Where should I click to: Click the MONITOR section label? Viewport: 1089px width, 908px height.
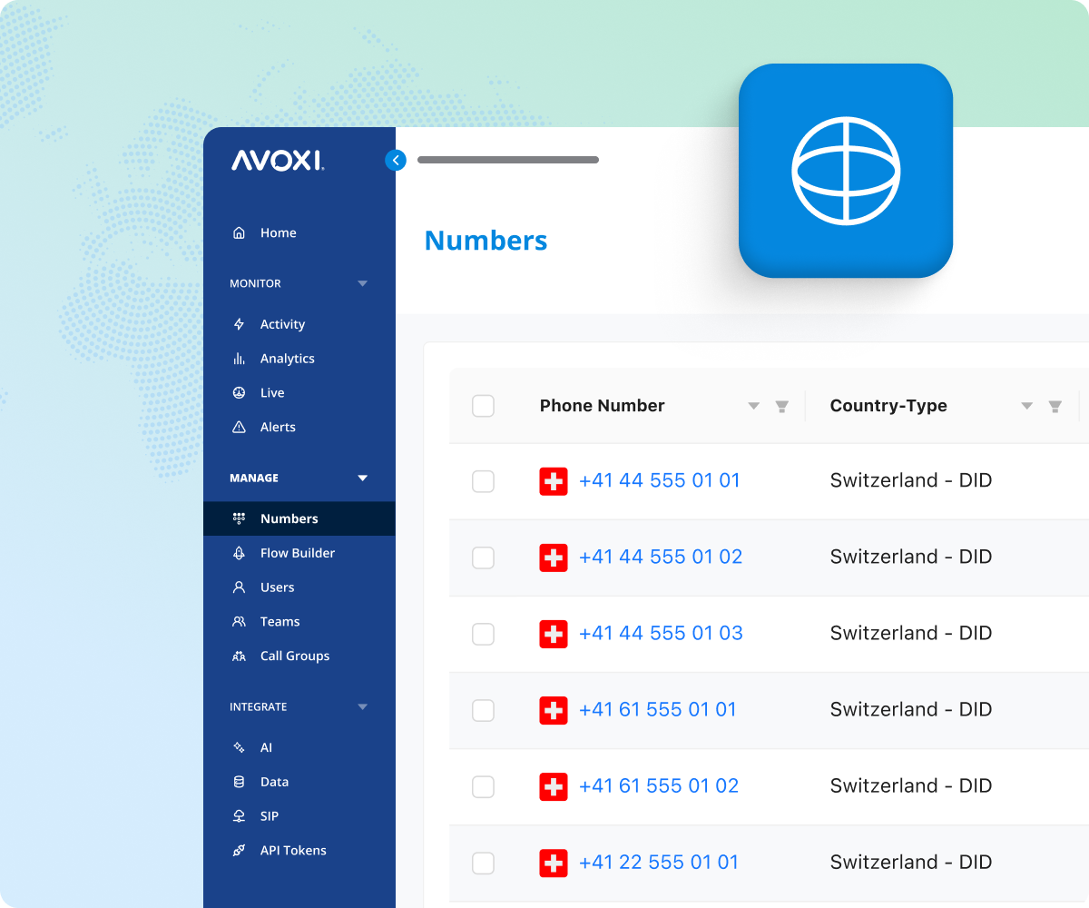click(255, 283)
